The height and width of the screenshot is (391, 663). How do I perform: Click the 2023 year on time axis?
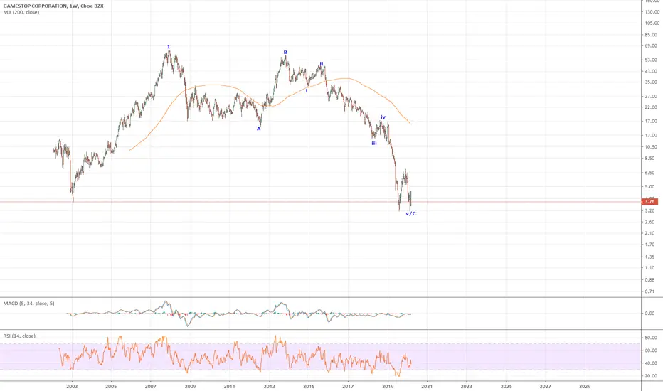pos(467,386)
